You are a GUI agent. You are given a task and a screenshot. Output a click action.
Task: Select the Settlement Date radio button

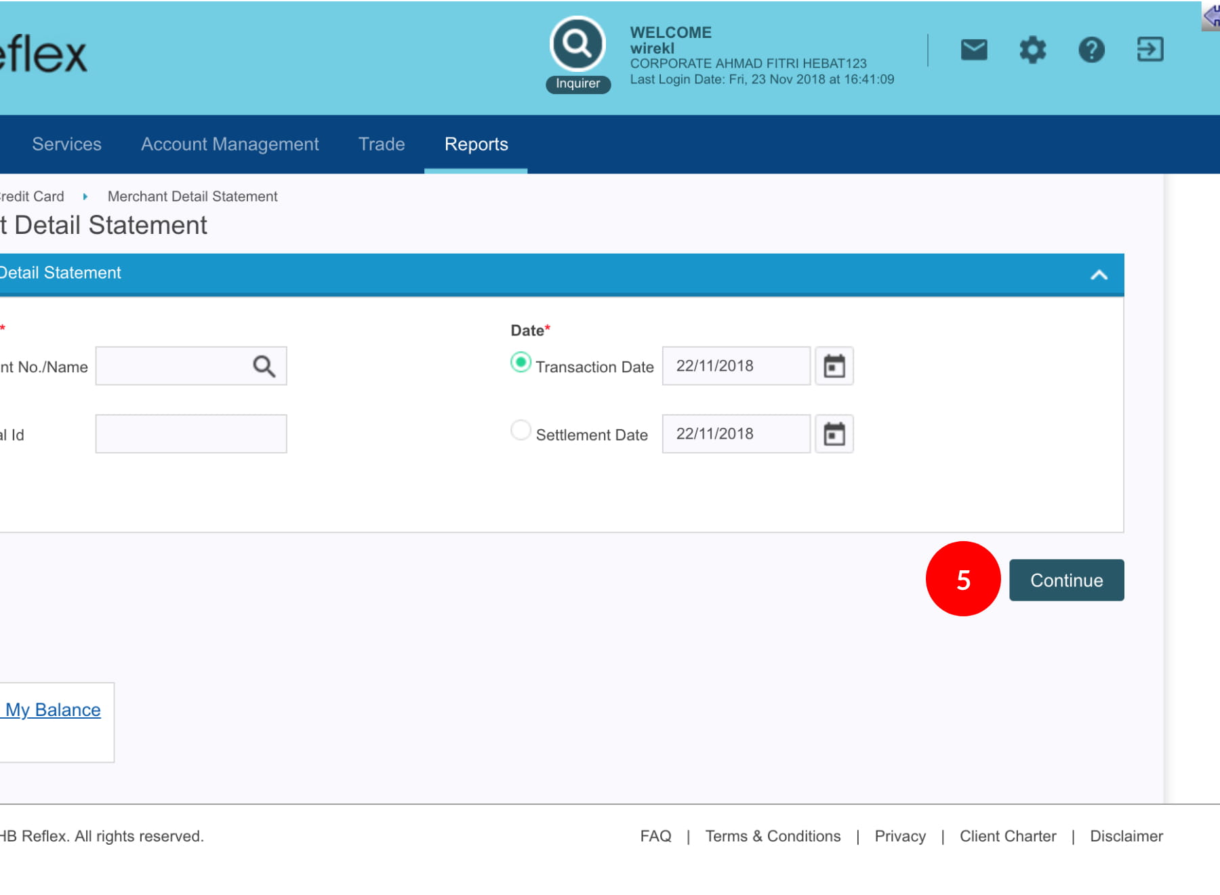coord(521,431)
